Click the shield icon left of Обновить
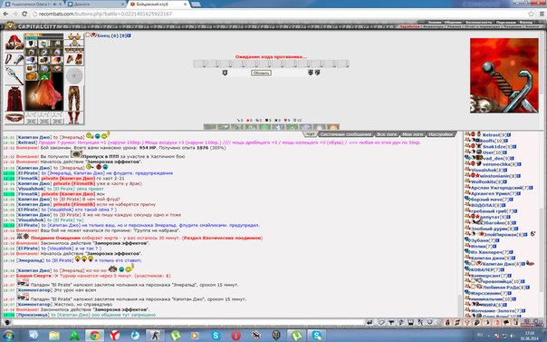Image resolution: width=547 pixels, height=342 pixels. point(225,73)
